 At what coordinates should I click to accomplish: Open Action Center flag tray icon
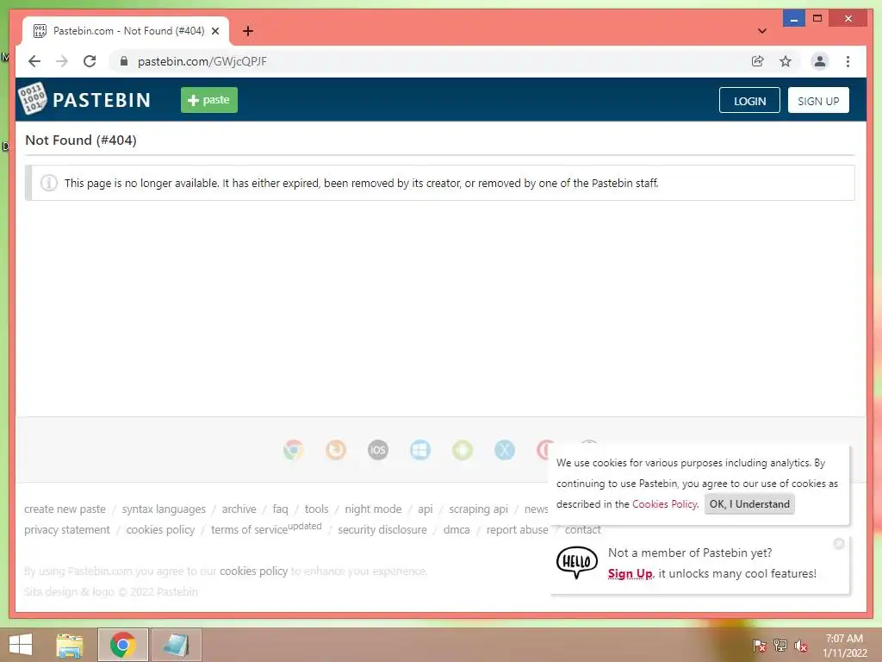759,645
